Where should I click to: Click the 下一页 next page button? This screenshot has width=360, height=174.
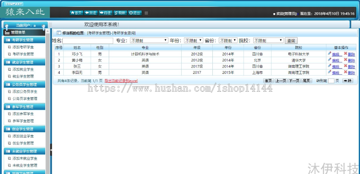coord(294,81)
